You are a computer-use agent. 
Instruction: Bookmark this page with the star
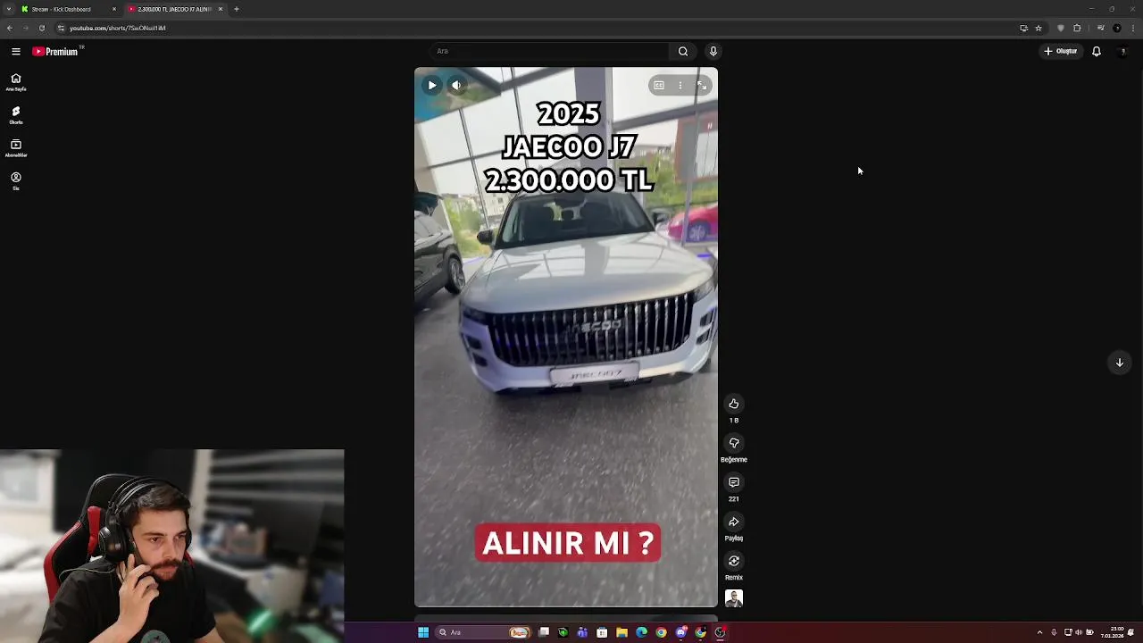click(x=1039, y=28)
